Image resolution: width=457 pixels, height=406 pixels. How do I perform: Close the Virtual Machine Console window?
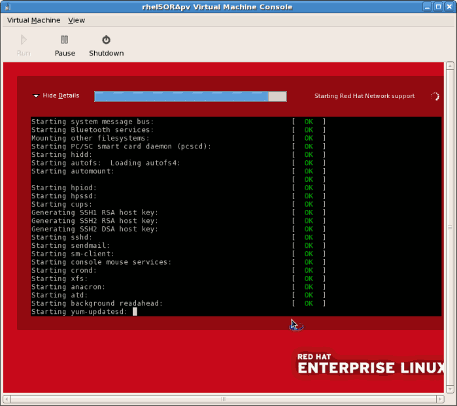(448, 7)
